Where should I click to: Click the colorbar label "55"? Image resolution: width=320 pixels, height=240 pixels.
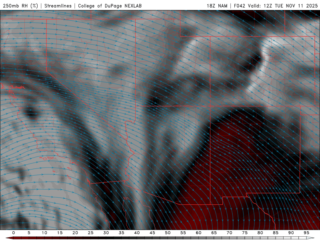coord(183,233)
